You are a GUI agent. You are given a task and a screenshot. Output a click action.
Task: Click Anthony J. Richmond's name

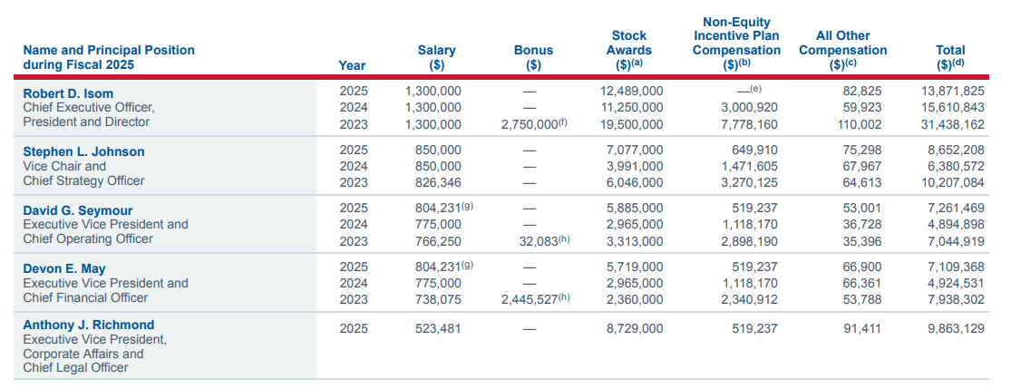click(88, 325)
